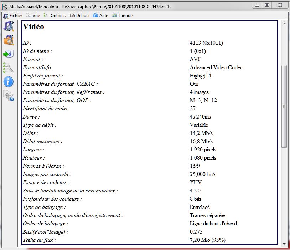Click the Débit value 14,2 Mb/s
Image resolution: width=290 pixels, height=250 pixels.
201,133
